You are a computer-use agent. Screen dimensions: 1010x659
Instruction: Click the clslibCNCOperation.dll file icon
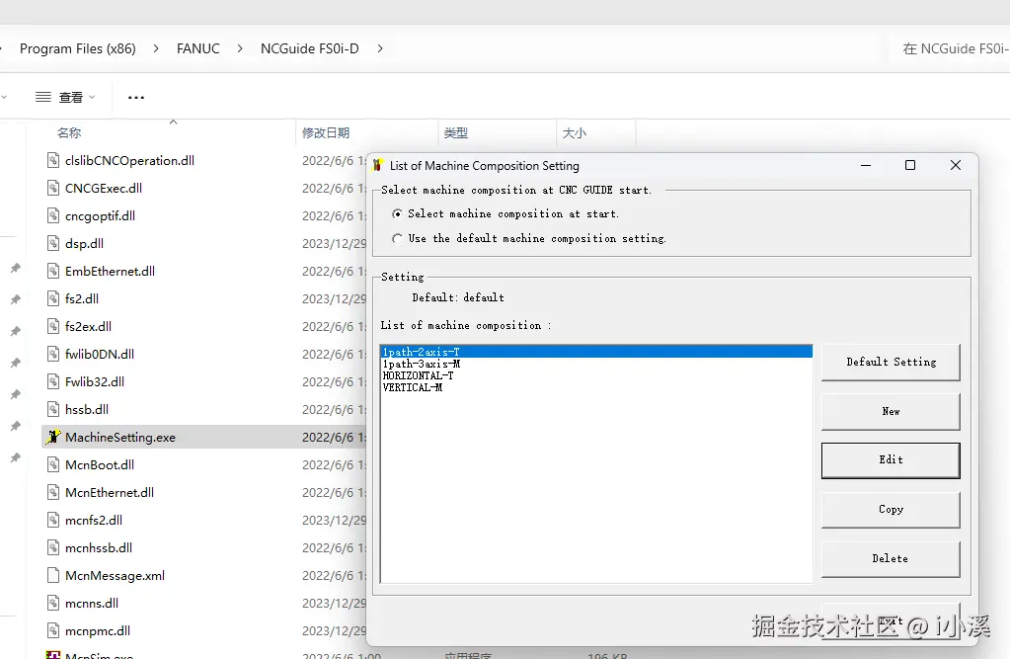53,160
